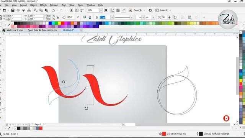Open the Launch dropdown
245x138 pixels.
coord(170,10)
